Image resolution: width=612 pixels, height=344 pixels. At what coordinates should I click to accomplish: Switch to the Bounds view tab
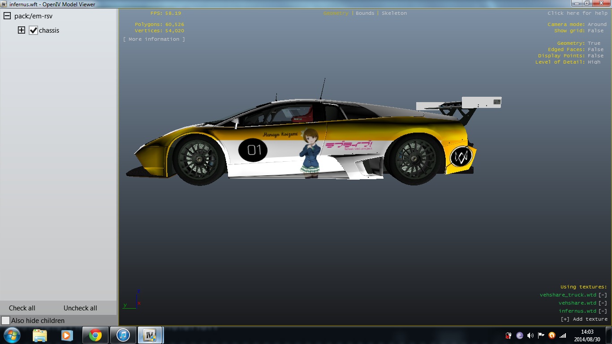pos(365,13)
